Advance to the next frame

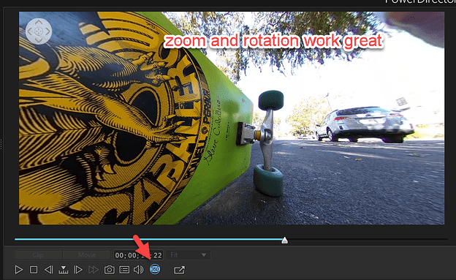[x=78, y=270]
